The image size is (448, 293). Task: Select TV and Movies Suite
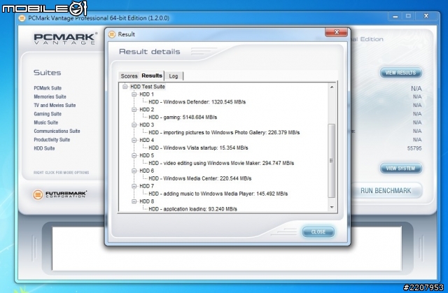pyautogui.click(x=55, y=105)
